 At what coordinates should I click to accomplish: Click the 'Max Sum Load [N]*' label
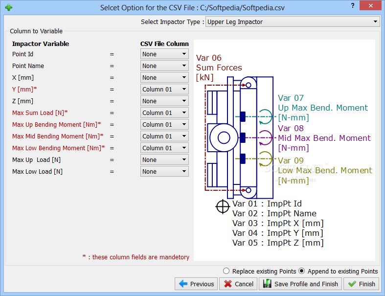pos(40,113)
